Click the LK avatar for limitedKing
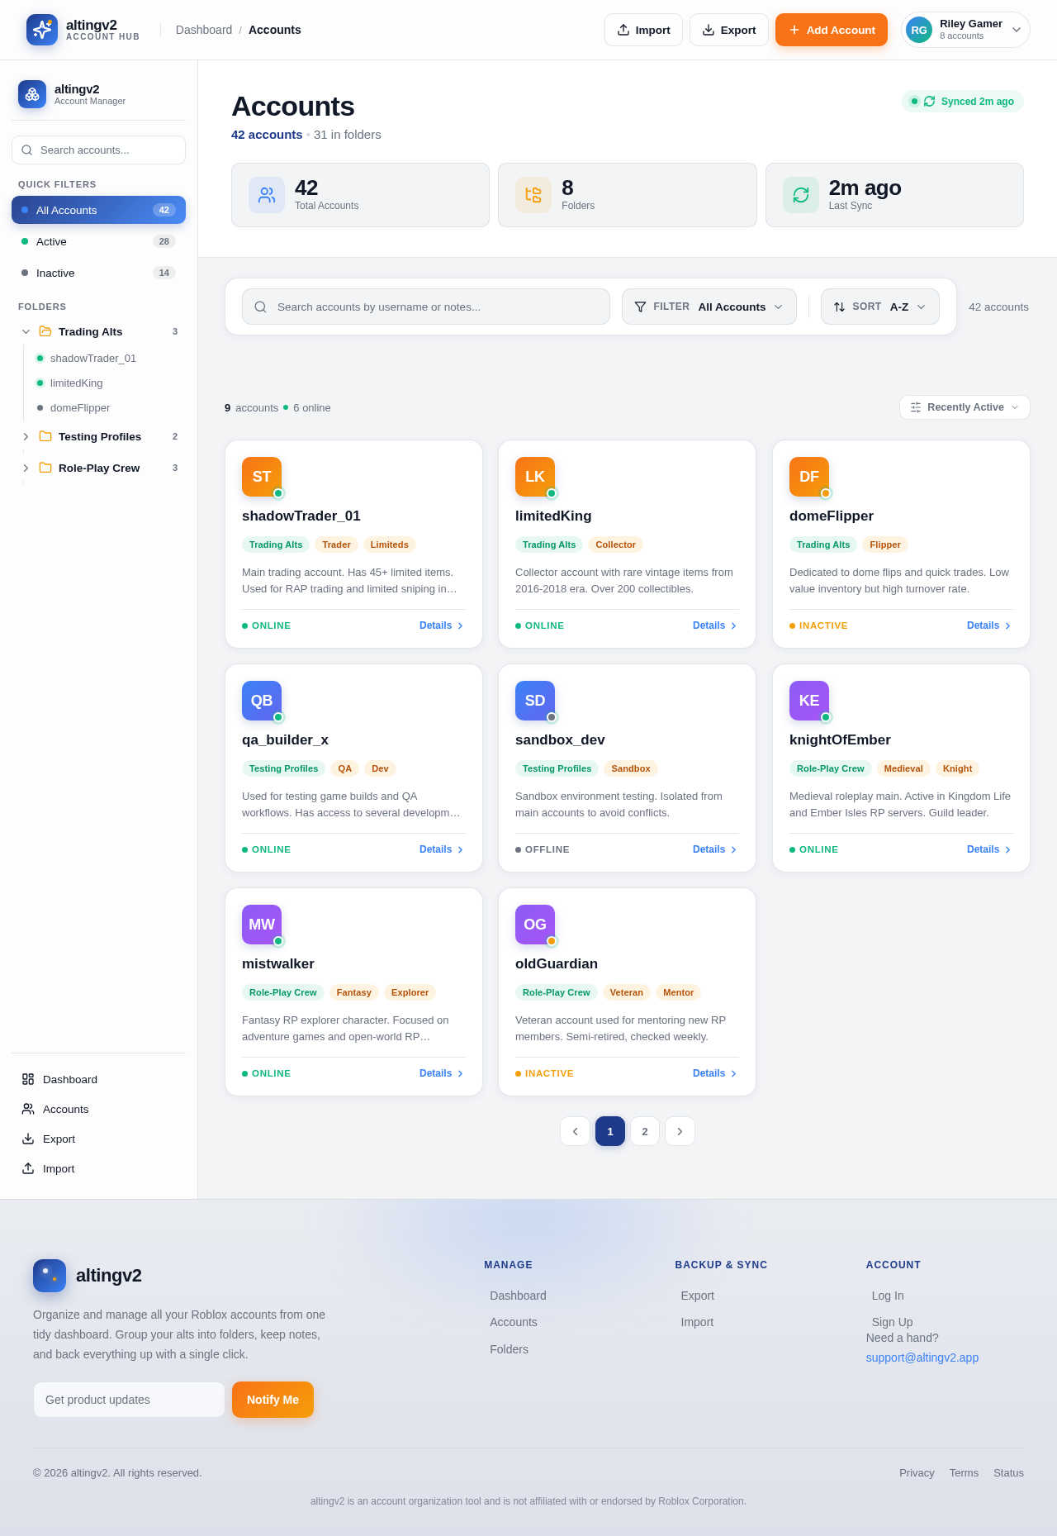 click(x=535, y=477)
